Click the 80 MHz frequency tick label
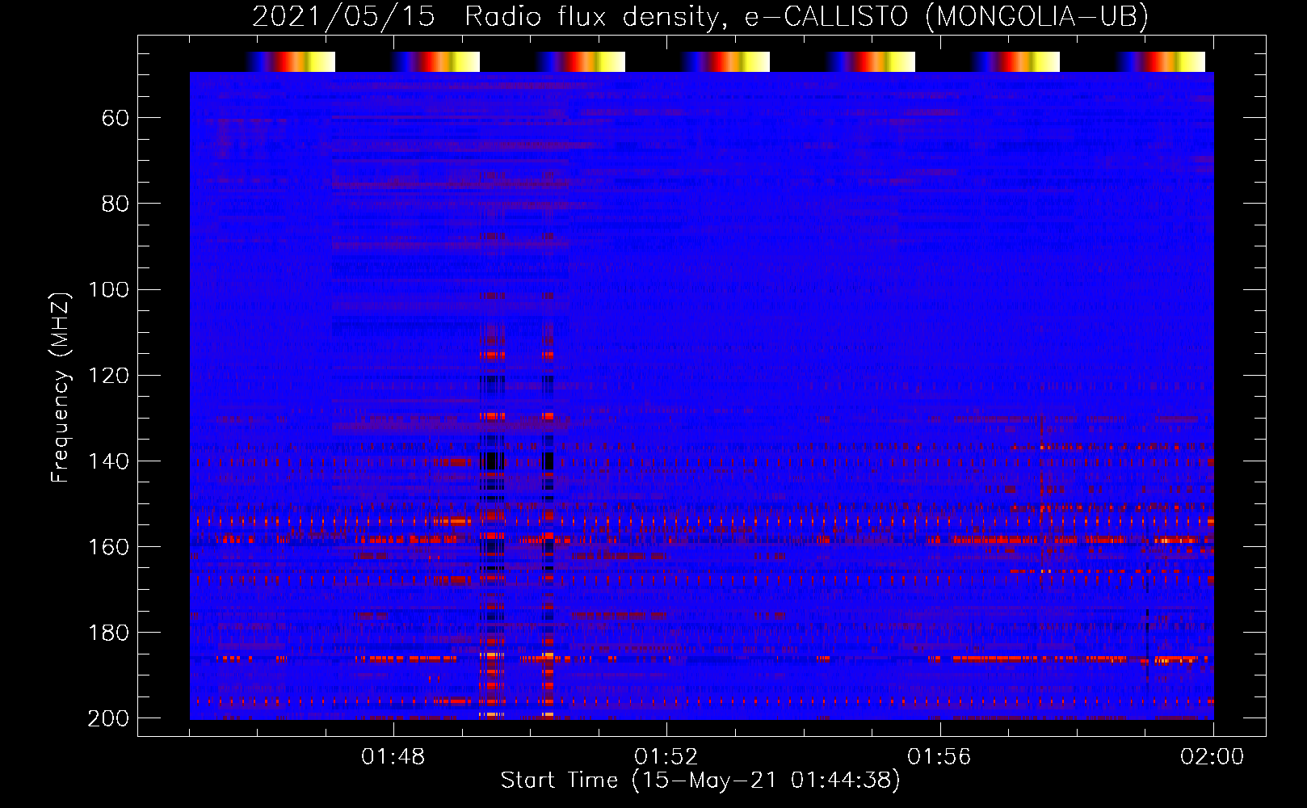Screen dimensions: 1307x808 click(116, 204)
